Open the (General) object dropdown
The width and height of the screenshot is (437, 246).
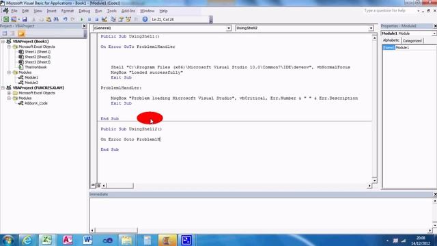pyautogui.click(x=229, y=28)
